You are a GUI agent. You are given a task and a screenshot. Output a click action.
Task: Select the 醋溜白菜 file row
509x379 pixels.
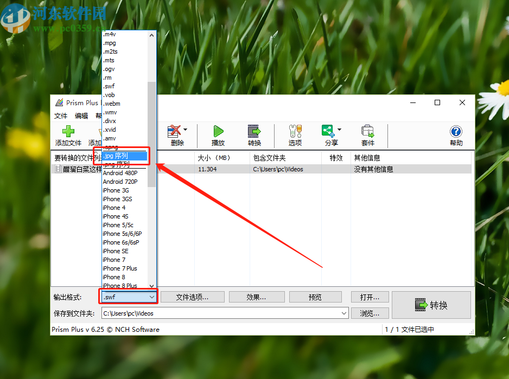pyautogui.click(x=262, y=169)
